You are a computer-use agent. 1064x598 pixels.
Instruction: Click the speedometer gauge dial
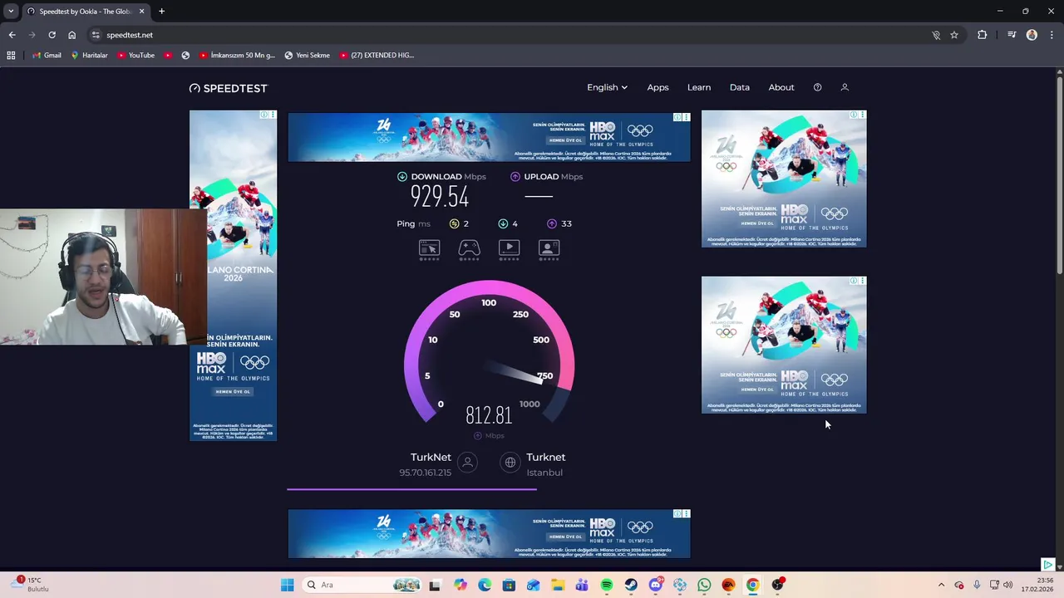(x=489, y=353)
